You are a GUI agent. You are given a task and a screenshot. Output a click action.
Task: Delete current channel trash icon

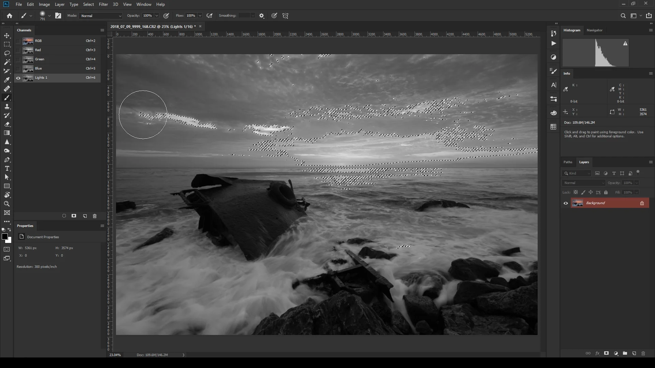95,216
